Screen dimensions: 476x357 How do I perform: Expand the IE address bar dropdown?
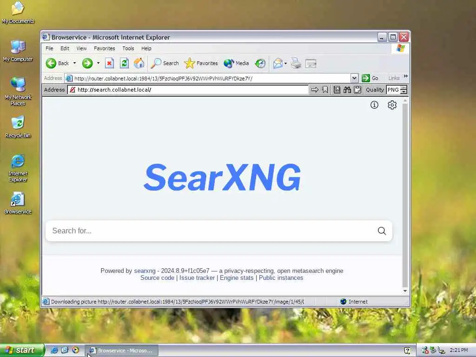click(x=354, y=78)
